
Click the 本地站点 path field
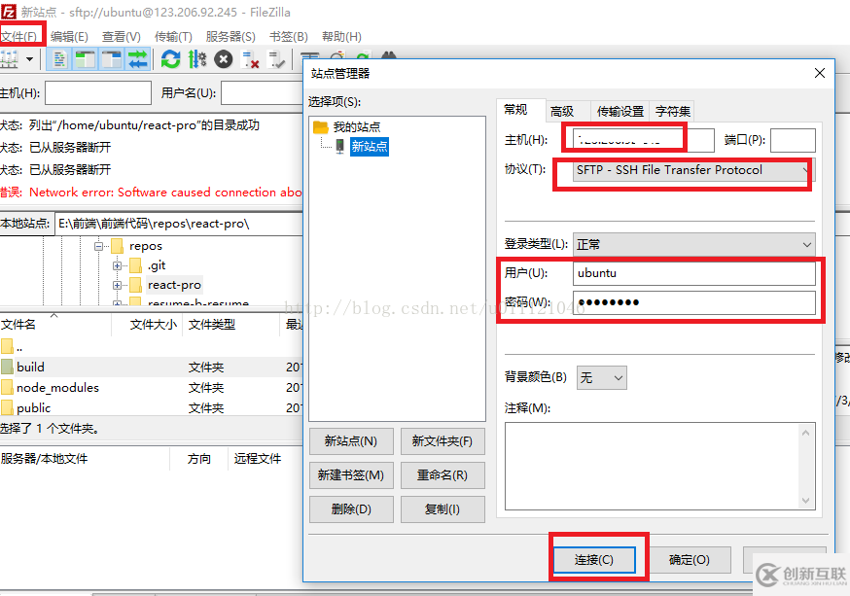180,224
